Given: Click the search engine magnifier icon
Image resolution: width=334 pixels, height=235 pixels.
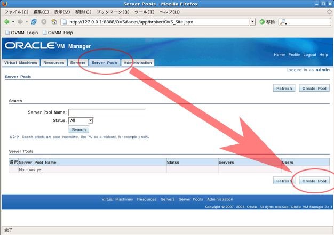Looking at the screenshot, I should pos(283,22).
